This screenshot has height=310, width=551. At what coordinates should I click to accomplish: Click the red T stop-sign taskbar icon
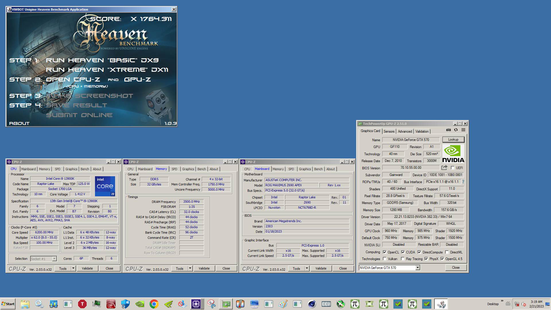(82, 304)
